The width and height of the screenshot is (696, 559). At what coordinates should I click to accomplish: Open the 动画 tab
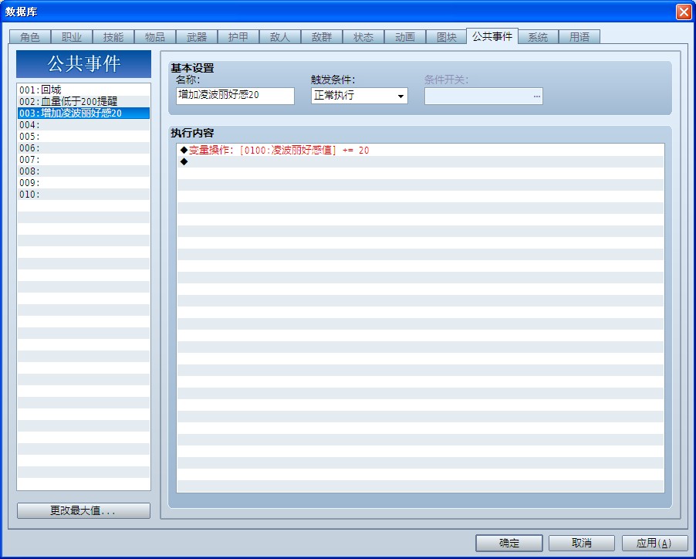(405, 37)
